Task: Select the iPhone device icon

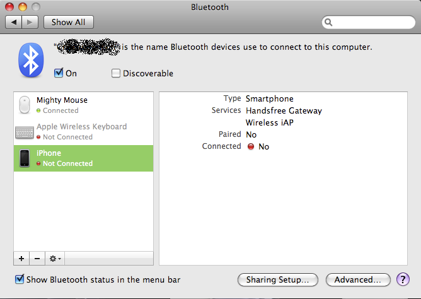Action: [x=25, y=158]
